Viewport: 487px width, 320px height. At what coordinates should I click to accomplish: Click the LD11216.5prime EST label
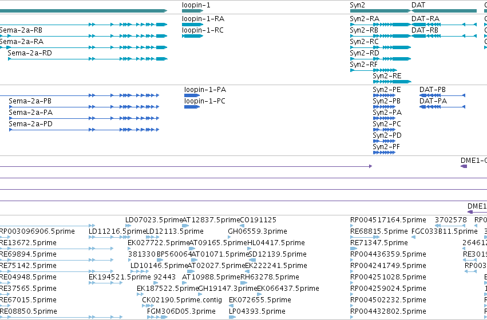point(117,231)
